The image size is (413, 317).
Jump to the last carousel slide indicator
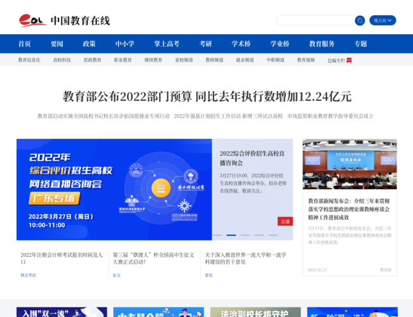pos(273,235)
